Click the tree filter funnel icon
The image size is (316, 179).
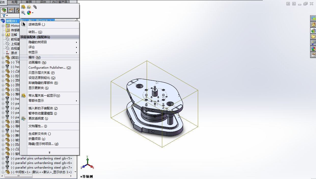click(x=4, y=16)
